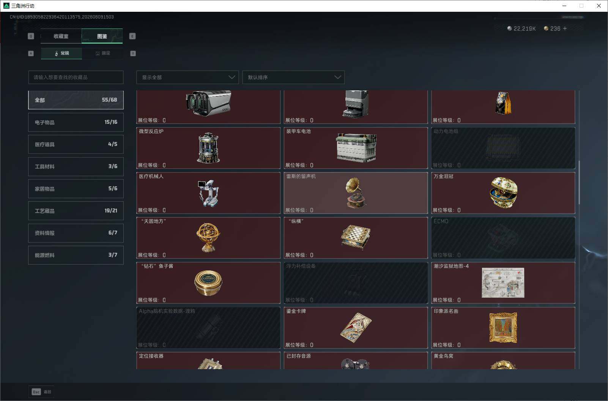Expand the 显示全部 filter dropdown
This screenshot has width=608, height=401.
pyautogui.click(x=187, y=77)
